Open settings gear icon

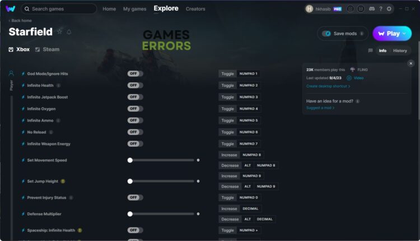coord(389,9)
